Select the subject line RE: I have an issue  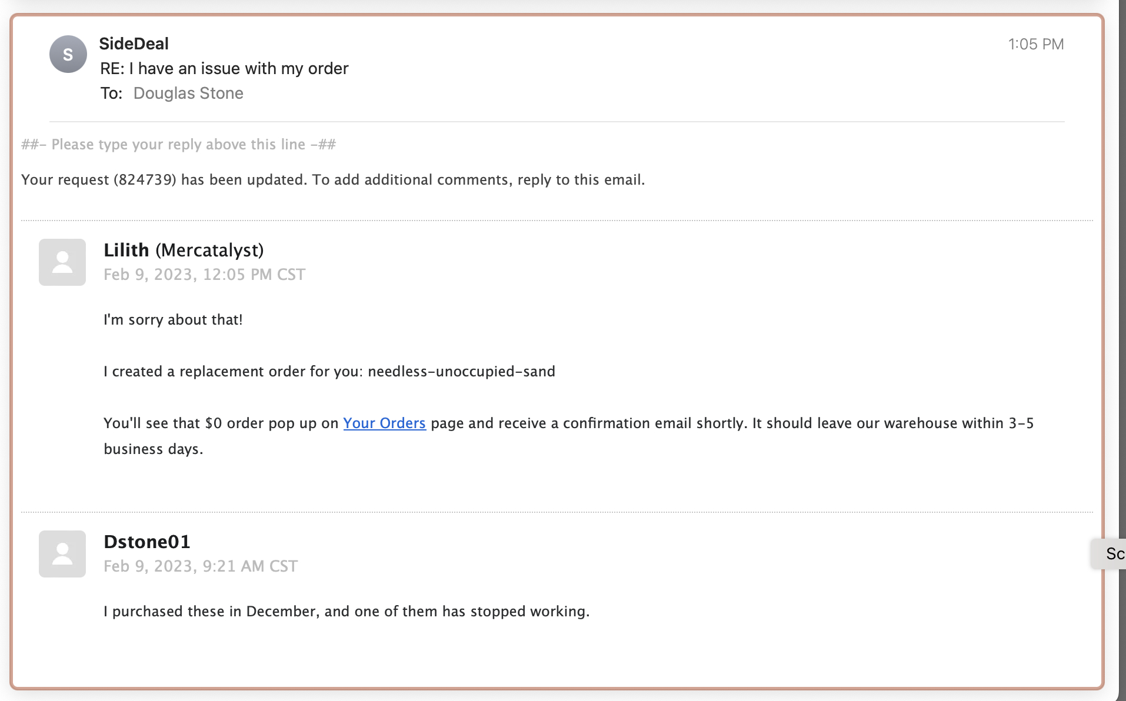(224, 68)
